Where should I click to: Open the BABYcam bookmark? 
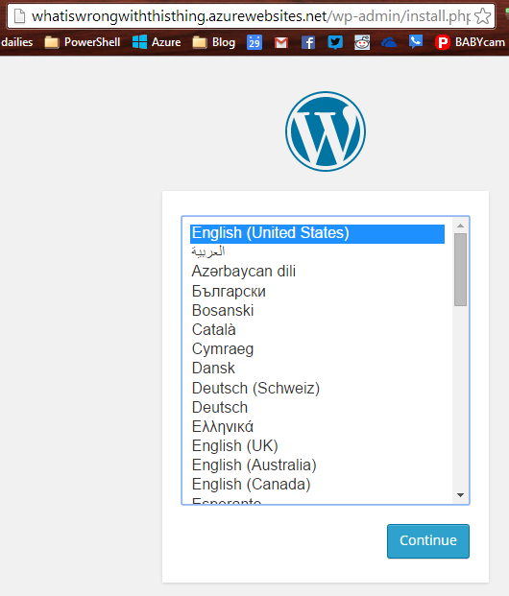(x=471, y=42)
